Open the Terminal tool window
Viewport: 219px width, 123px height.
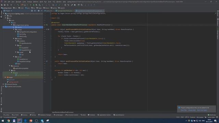pyautogui.click(x=91, y=115)
